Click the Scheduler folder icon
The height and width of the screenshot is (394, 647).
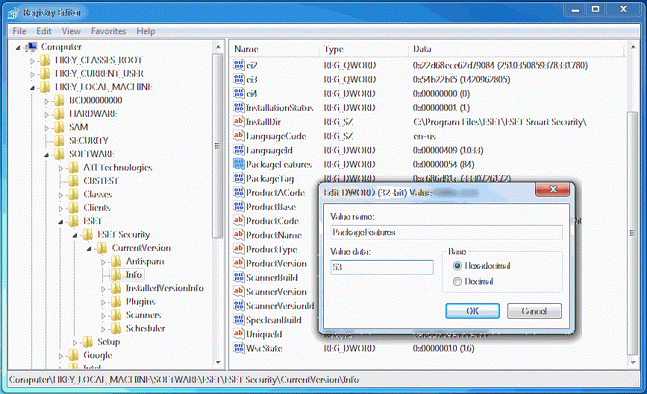tap(116, 328)
